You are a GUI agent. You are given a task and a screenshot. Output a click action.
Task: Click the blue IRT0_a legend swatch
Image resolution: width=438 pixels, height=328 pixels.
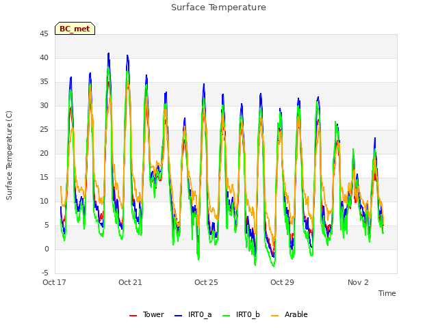[178, 316]
